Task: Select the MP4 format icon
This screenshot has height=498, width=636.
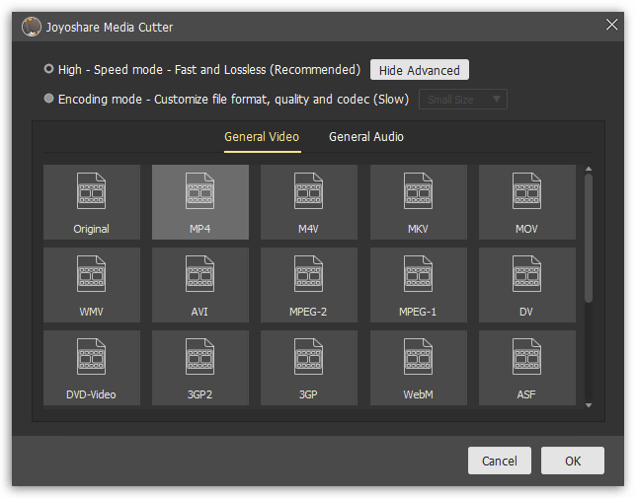Action: pyautogui.click(x=200, y=202)
